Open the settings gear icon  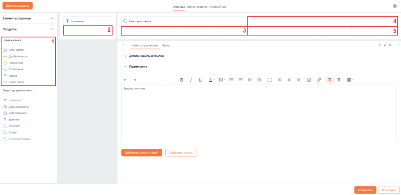point(395,6)
